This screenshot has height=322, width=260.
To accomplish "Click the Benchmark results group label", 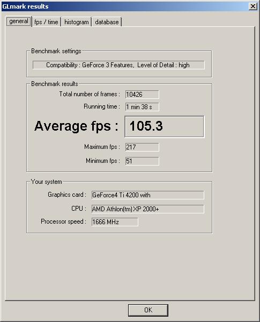I will click(x=55, y=84).
